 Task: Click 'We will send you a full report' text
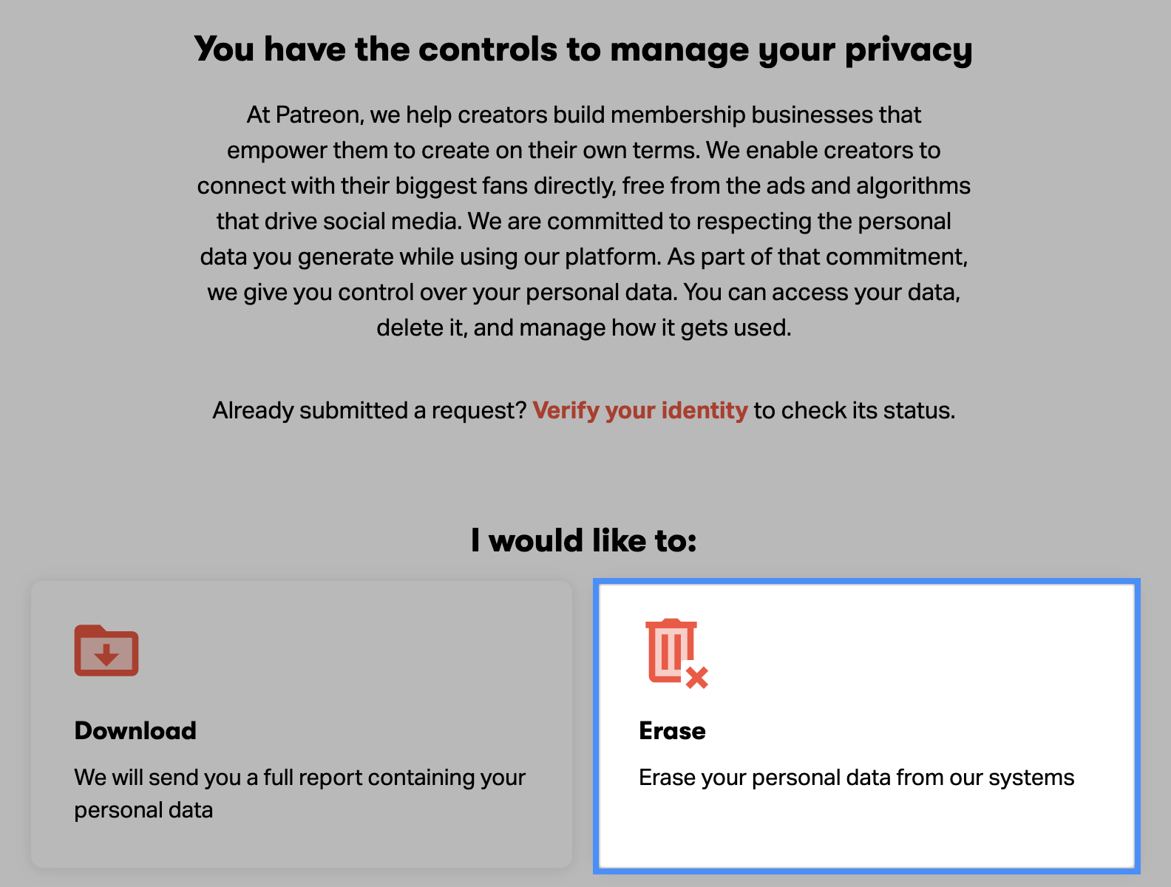pos(299,778)
